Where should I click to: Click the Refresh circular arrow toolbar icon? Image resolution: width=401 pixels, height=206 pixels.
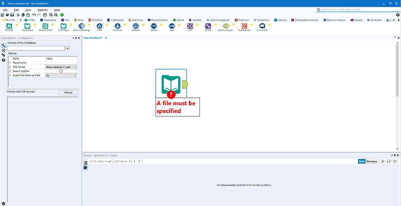point(45,15)
